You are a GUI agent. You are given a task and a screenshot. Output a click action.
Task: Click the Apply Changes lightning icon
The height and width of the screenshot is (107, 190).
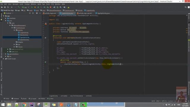(x=35, y=7)
